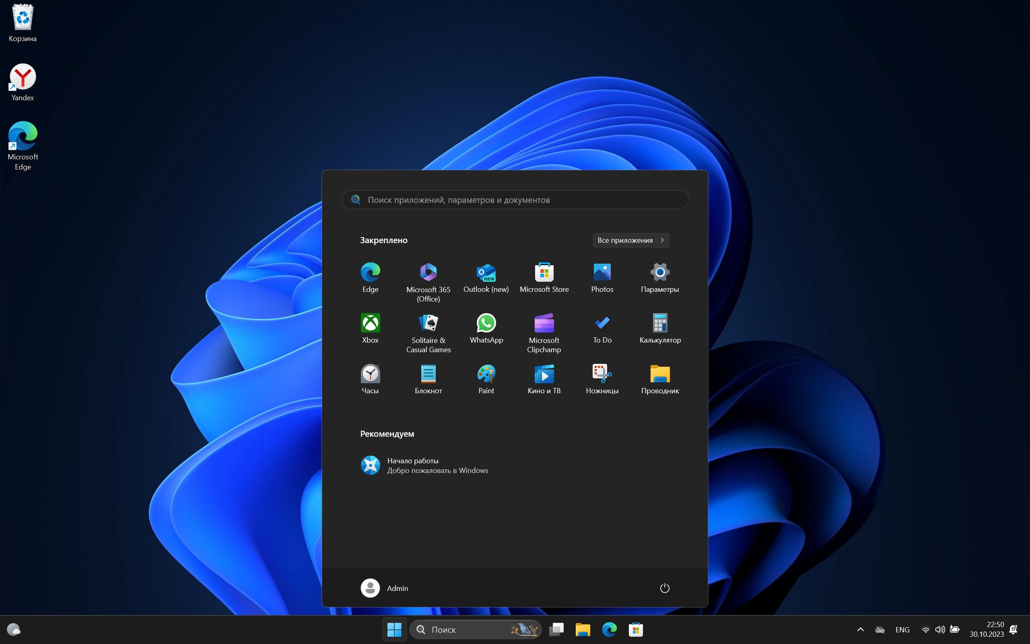Image resolution: width=1030 pixels, height=644 pixels.
Task: Click Start menu search field
Action: coord(515,200)
